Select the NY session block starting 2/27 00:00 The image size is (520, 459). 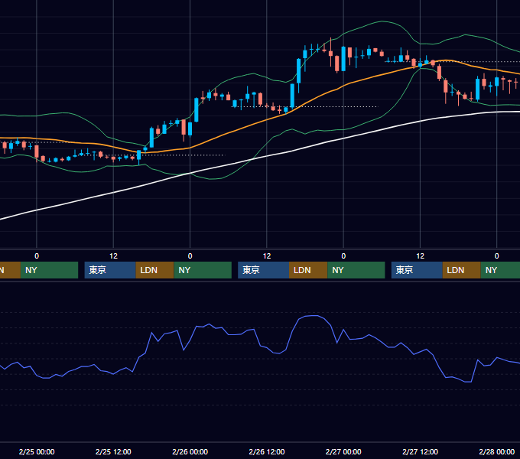tap(356, 270)
